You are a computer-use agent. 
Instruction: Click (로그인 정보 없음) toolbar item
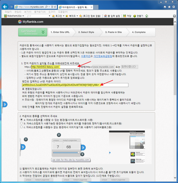click(90, 16)
